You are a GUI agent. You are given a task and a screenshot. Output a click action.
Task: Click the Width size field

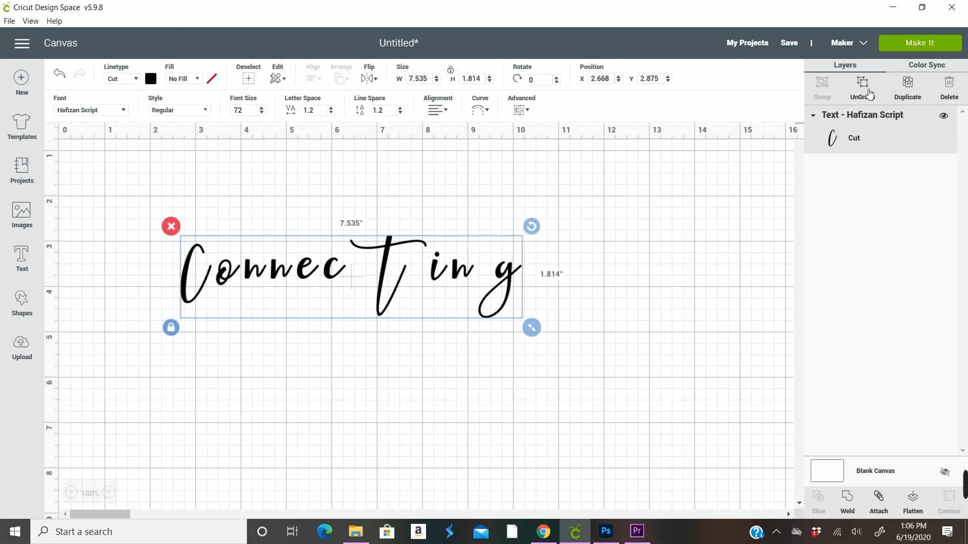point(418,79)
